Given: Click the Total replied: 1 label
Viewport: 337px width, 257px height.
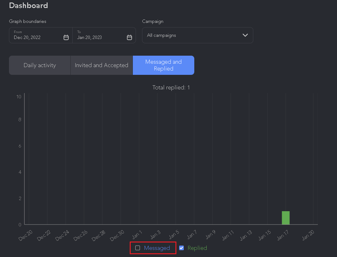Looking at the screenshot, I should 171,88.
